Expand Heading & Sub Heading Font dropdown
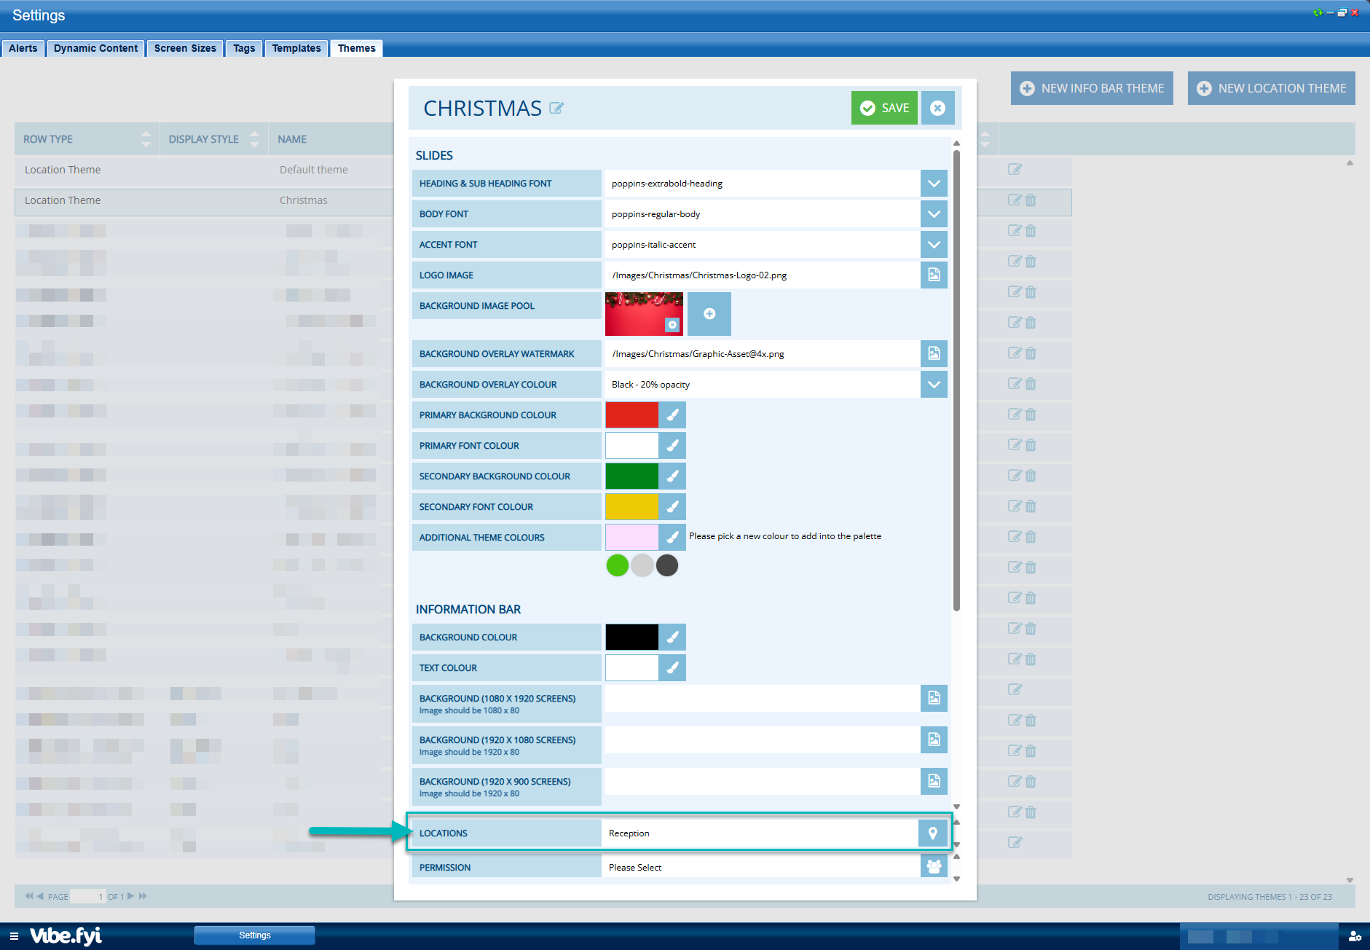The image size is (1370, 950). click(934, 184)
